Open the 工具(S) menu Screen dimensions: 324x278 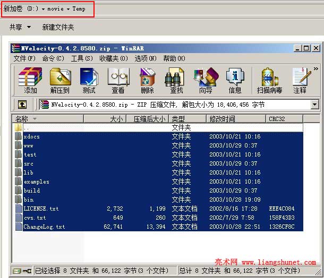[82, 58]
